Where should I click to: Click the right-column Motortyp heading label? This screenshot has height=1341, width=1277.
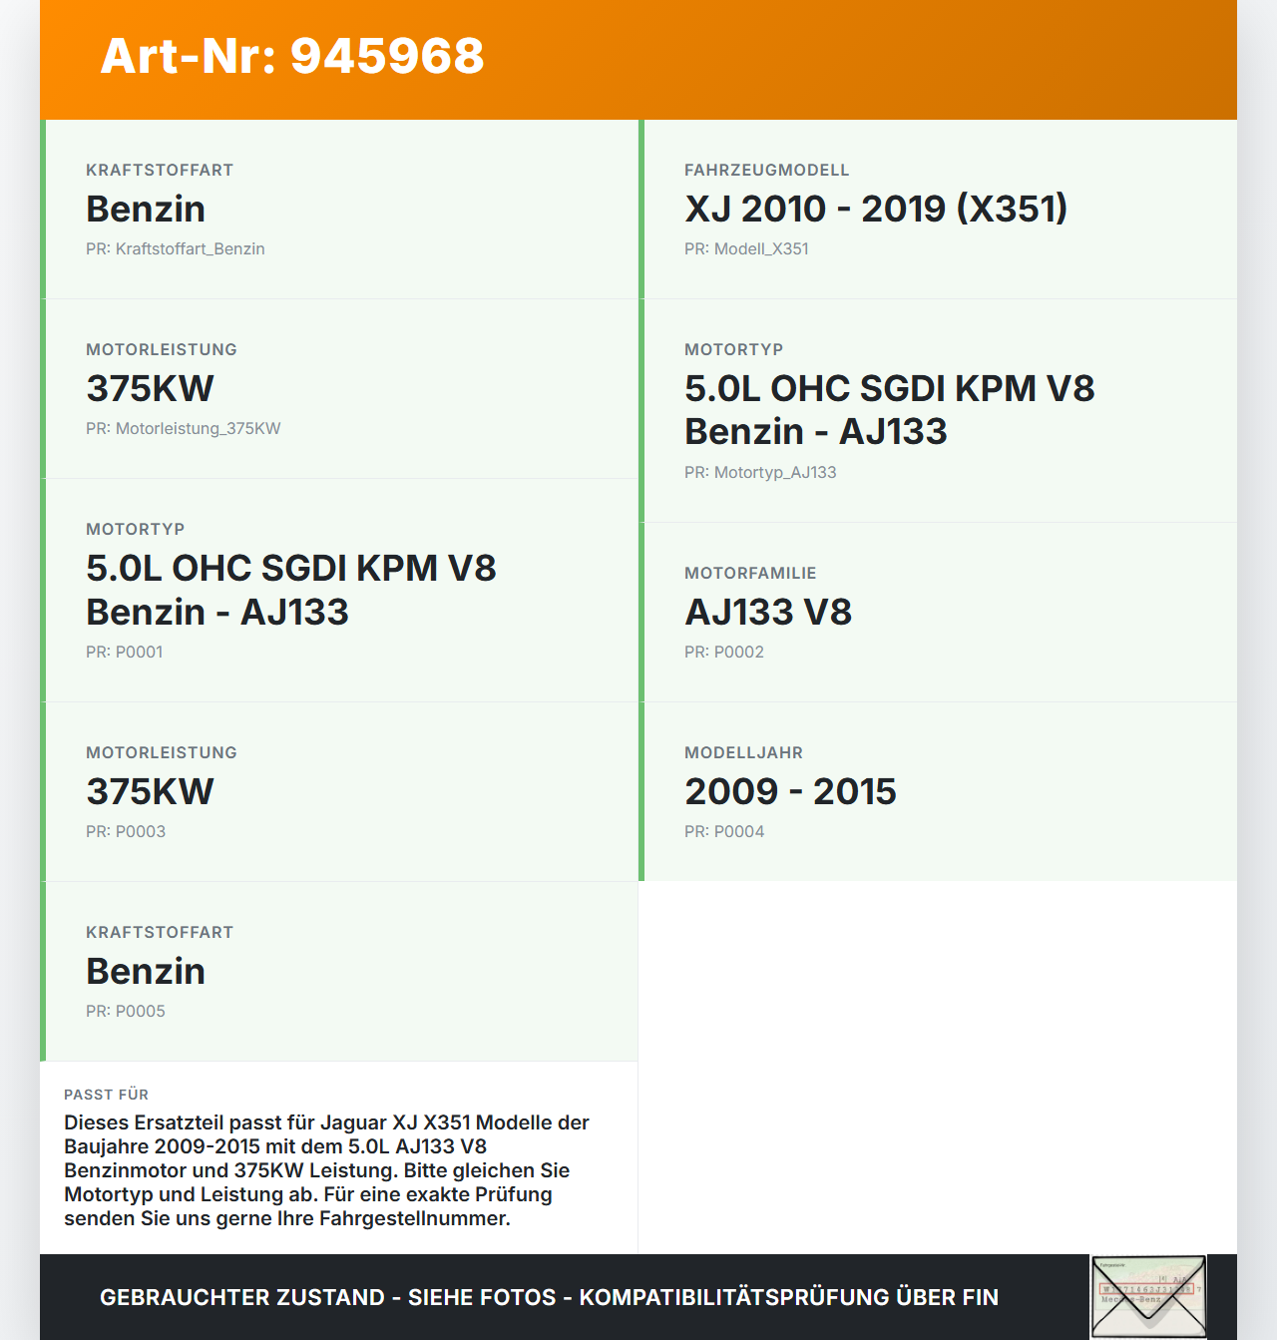tap(733, 349)
